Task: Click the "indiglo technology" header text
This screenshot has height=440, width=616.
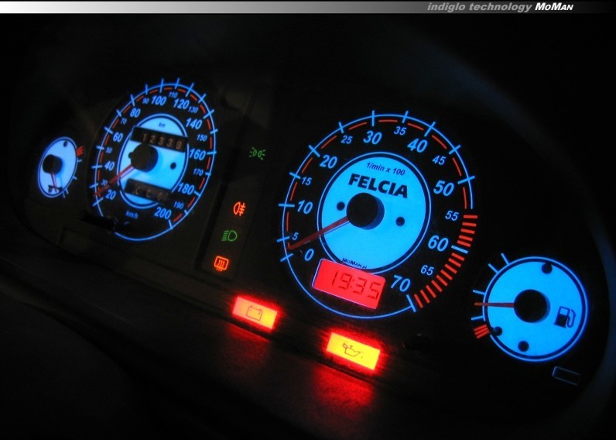Action: [x=479, y=7]
